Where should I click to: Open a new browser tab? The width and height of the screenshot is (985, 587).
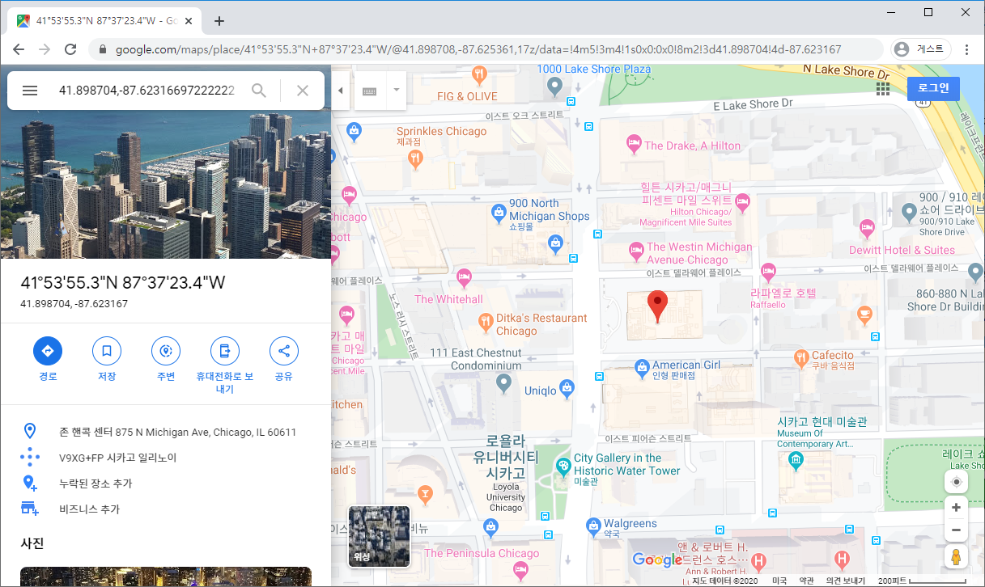[x=219, y=21]
